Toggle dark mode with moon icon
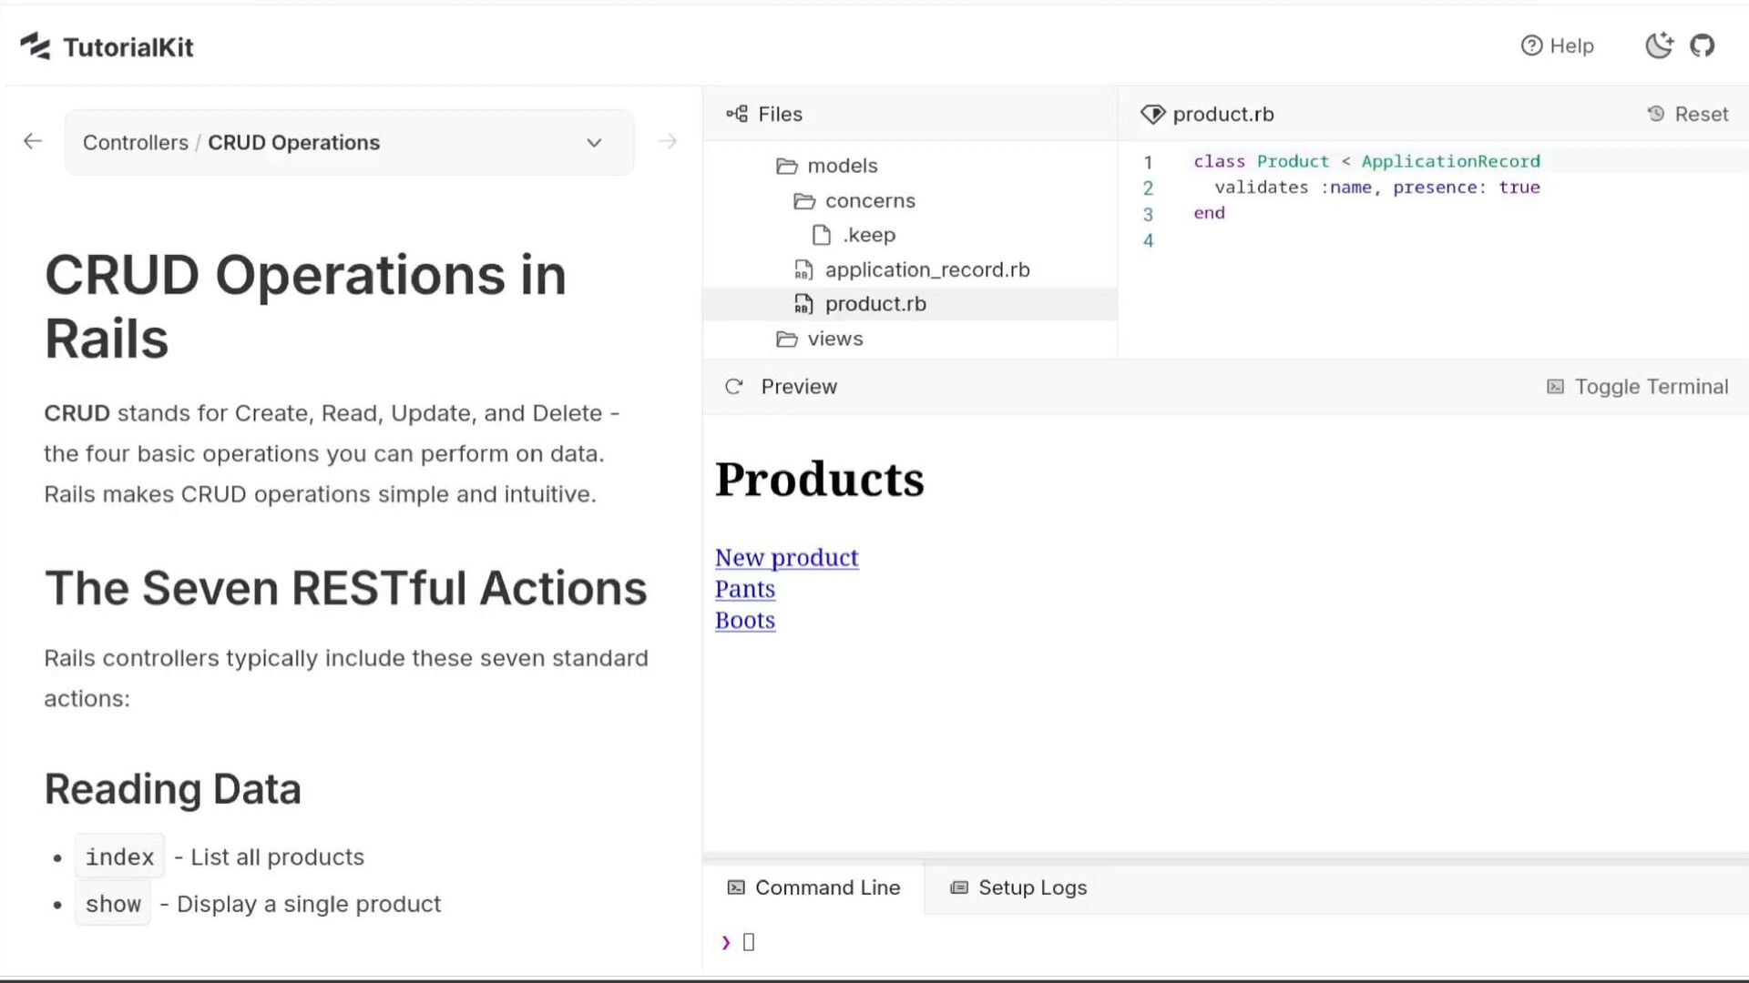The image size is (1749, 983). click(1659, 46)
